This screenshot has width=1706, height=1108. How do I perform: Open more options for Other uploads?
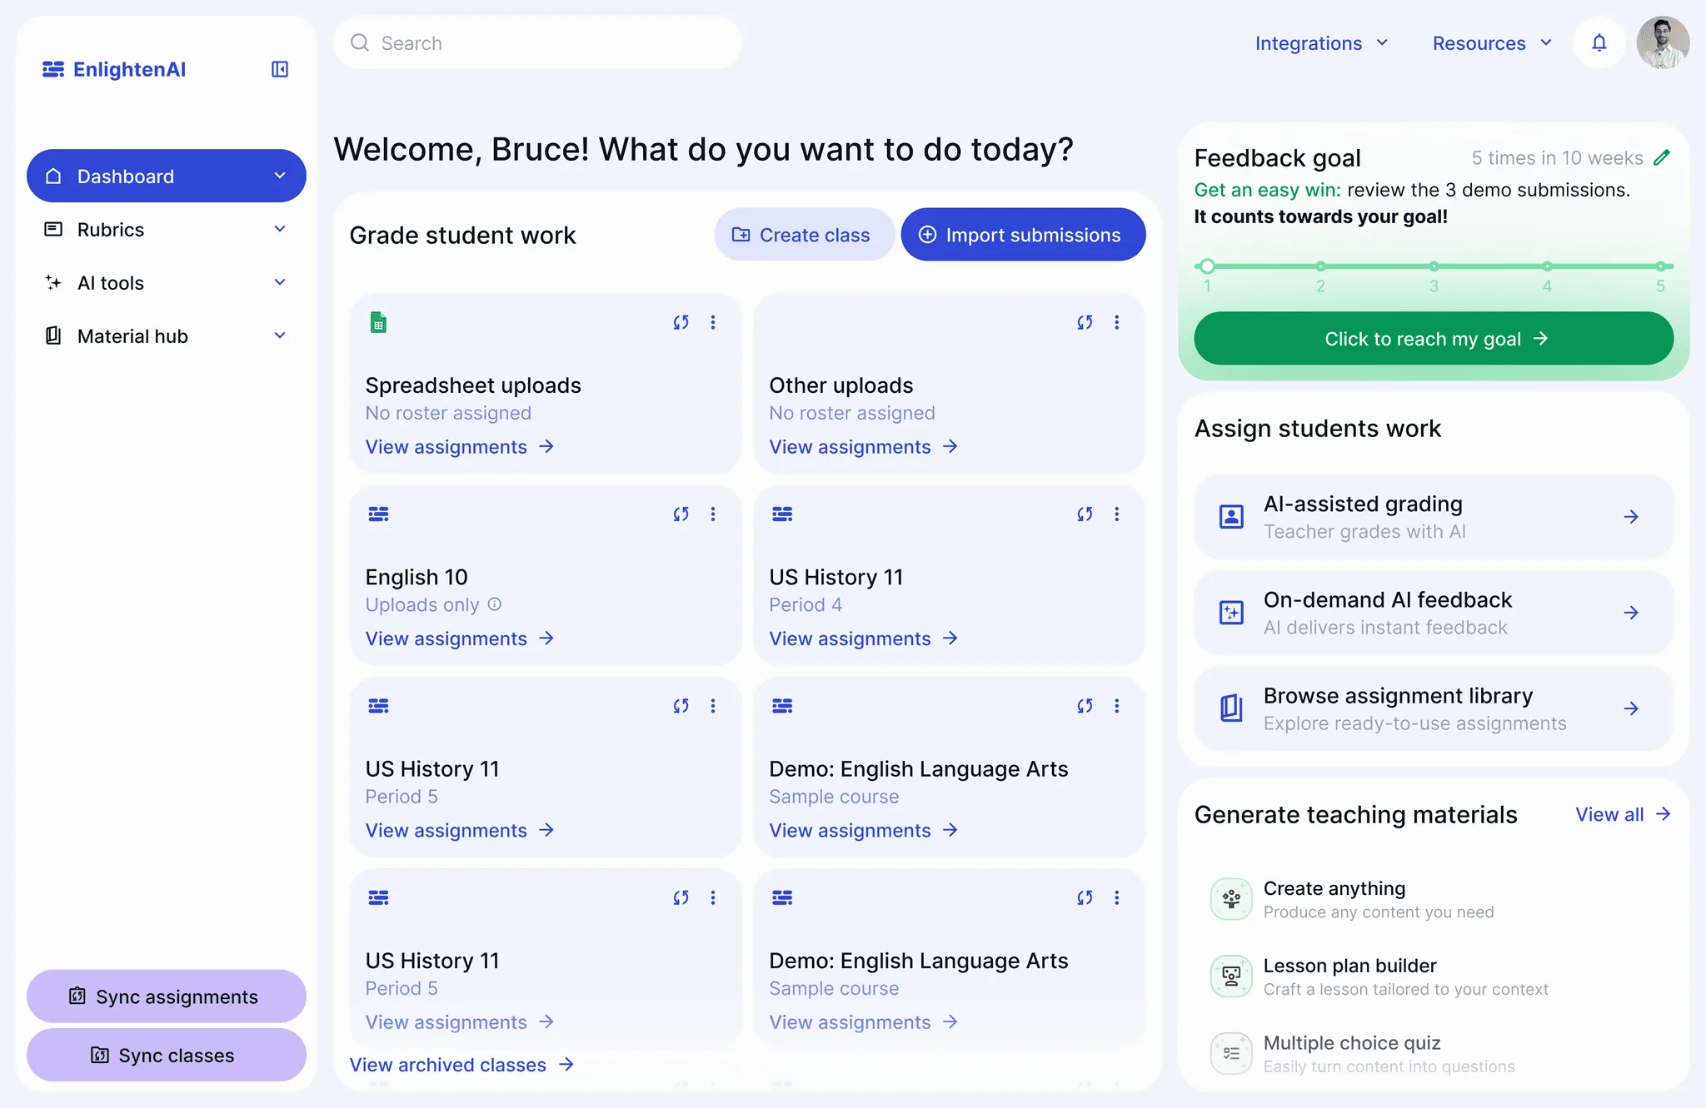coord(1117,322)
